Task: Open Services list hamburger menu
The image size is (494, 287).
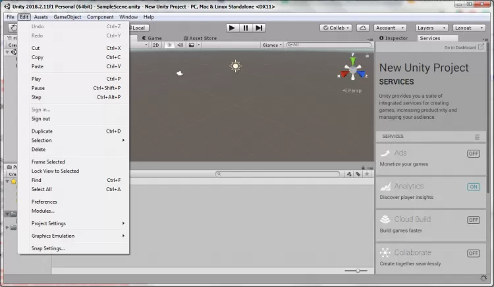Action: (x=477, y=137)
